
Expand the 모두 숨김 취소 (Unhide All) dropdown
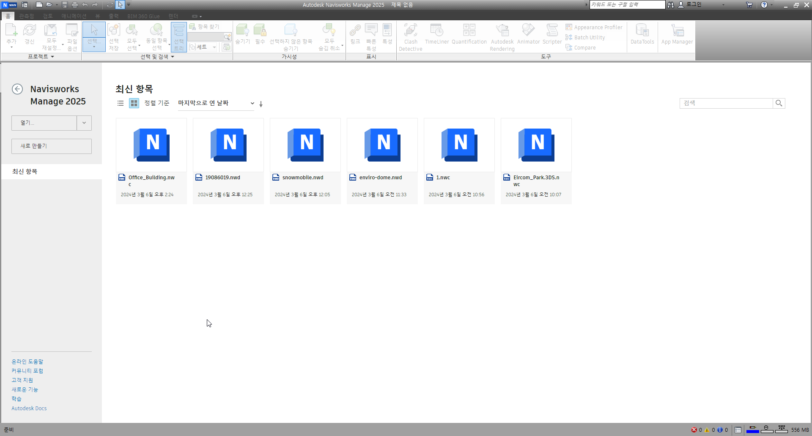tap(342, 45)
